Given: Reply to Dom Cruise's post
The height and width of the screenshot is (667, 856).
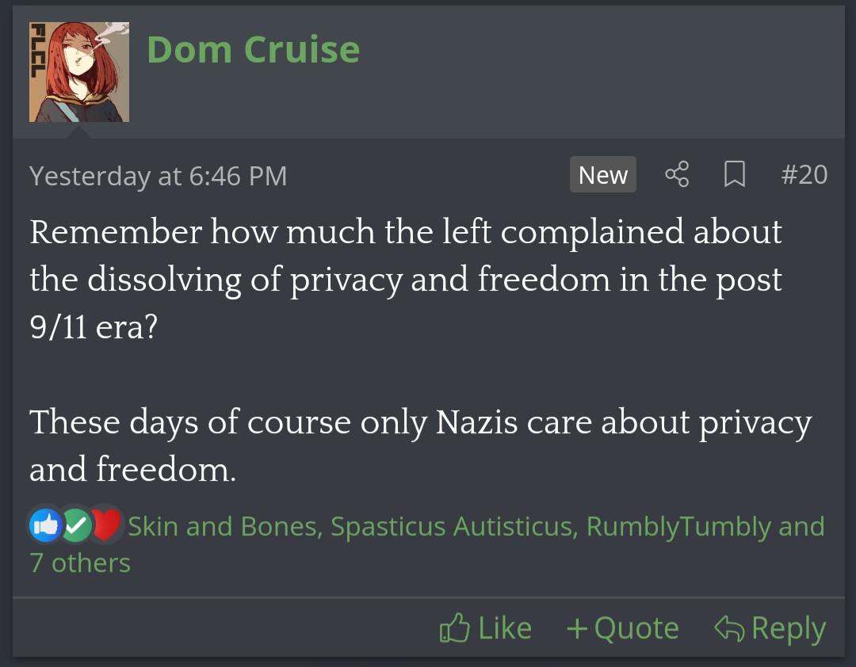Looking at the screenshot, I should click(x=770, y=629).
